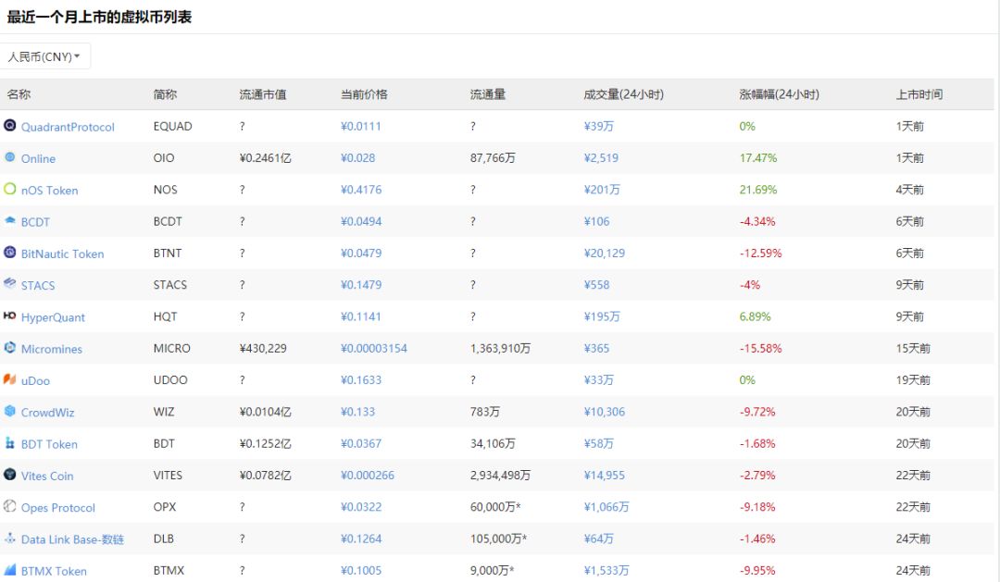Image resolution: width=1000 pixels, height=582 pixels.
Task: Click the nOS Token green circle icon
Action: click(9, 189)
